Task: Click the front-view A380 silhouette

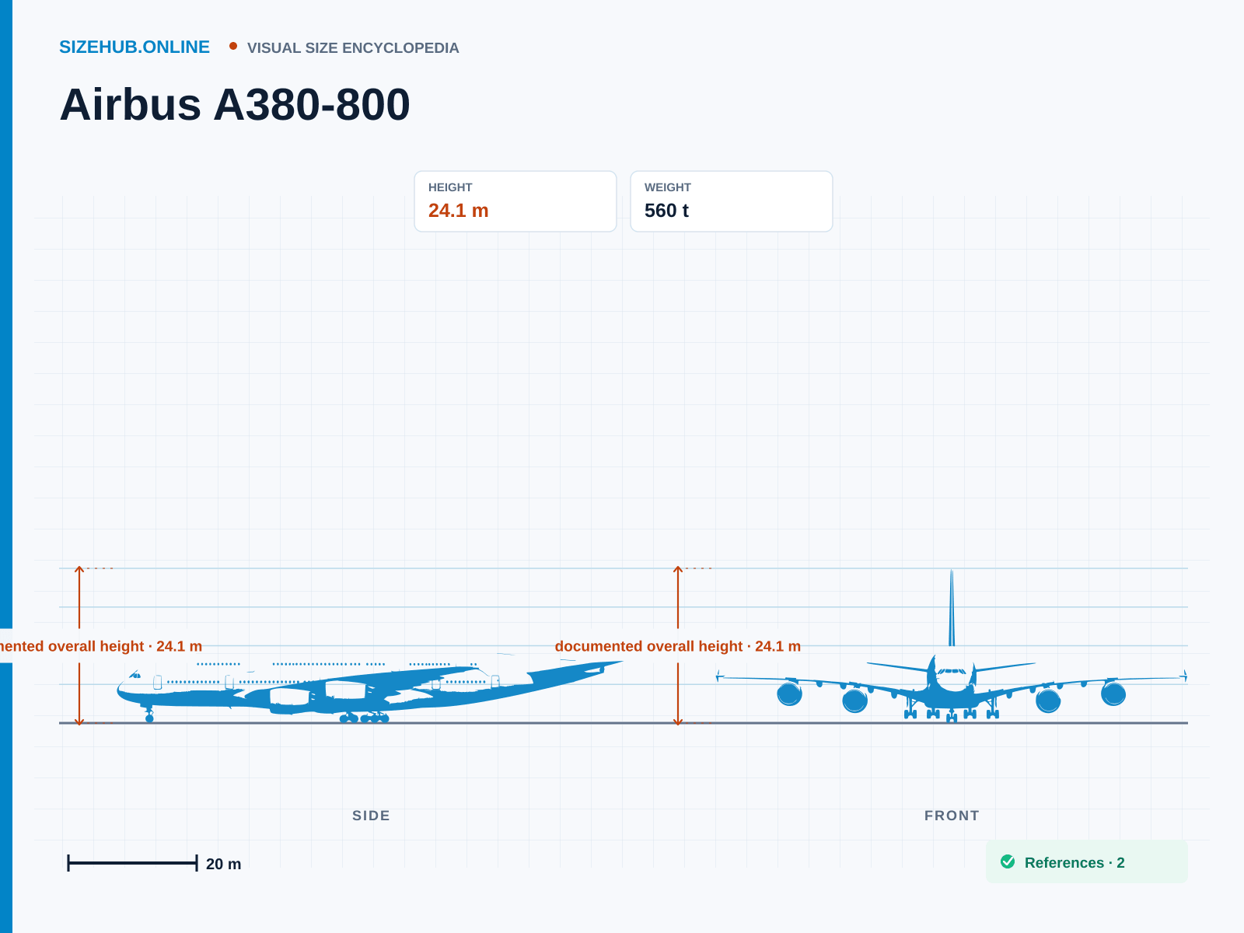Action: (952, 646)
